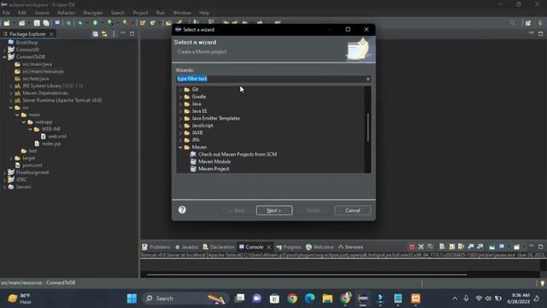
Task: Click the toolbar search magnifier icon
Action: [x=512, y=23]
